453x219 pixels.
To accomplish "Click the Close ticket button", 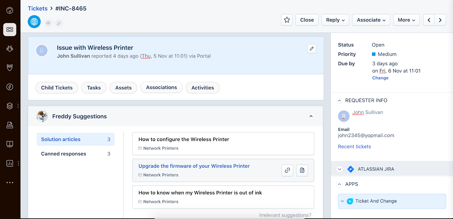I will [x=307, y=20].
